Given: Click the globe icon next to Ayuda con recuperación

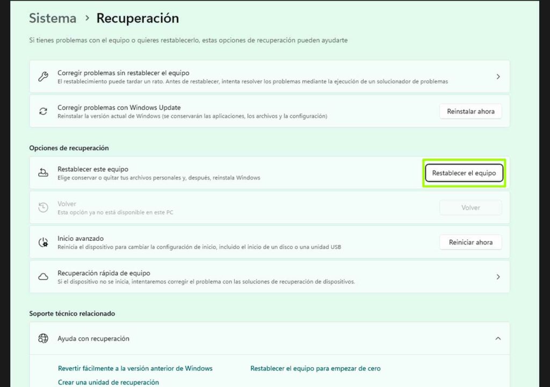Looking at the screenshot, I should click(43, 339).
